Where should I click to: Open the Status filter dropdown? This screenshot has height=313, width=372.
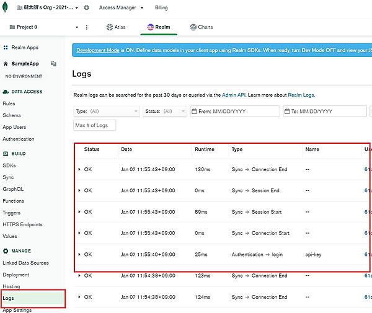[165, 112]
